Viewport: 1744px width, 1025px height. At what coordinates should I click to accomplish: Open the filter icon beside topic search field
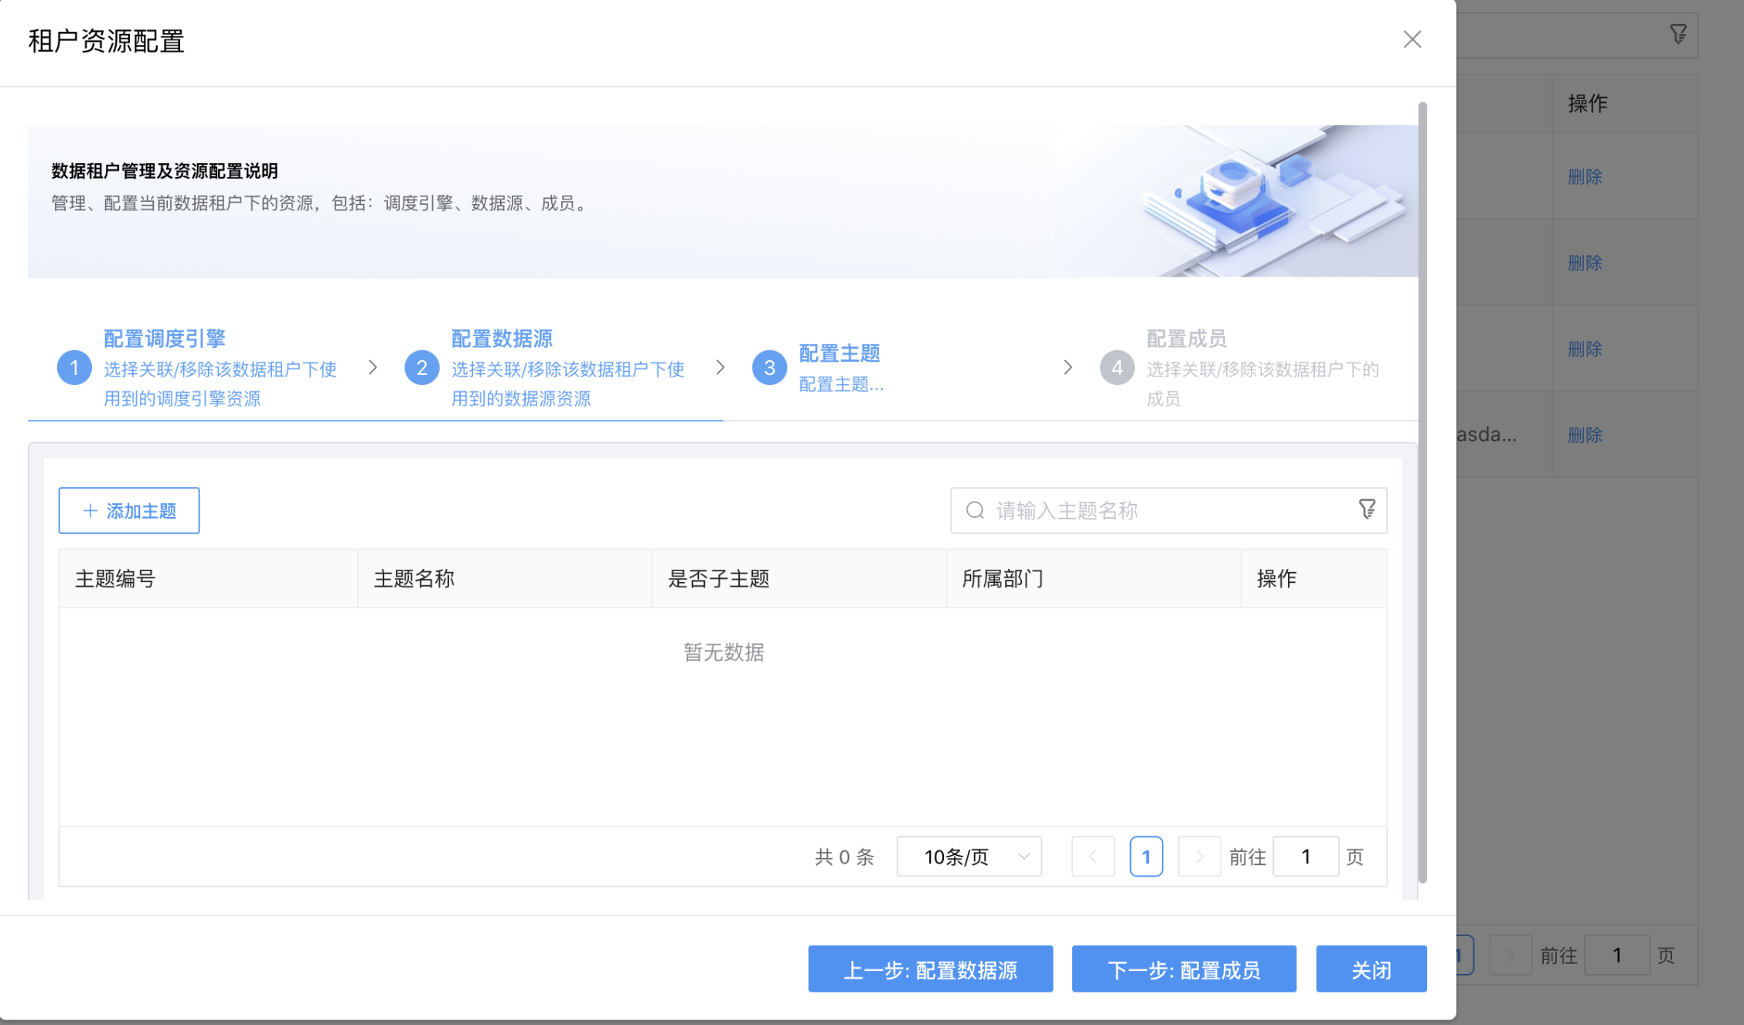click(x=1367, y=509)
